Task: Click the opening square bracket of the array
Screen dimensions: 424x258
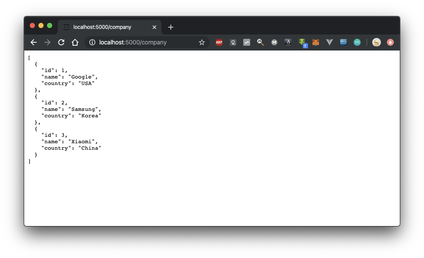Action: pos(29,58)
